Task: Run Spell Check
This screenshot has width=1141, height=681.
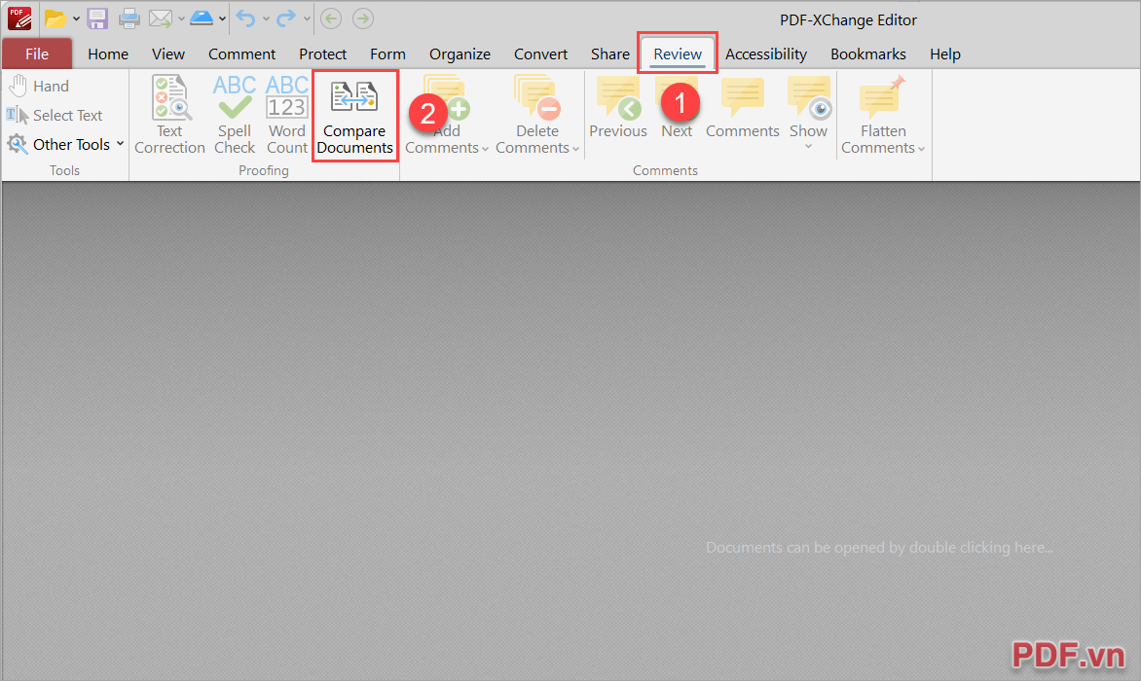Action: (x=235, y=115)
